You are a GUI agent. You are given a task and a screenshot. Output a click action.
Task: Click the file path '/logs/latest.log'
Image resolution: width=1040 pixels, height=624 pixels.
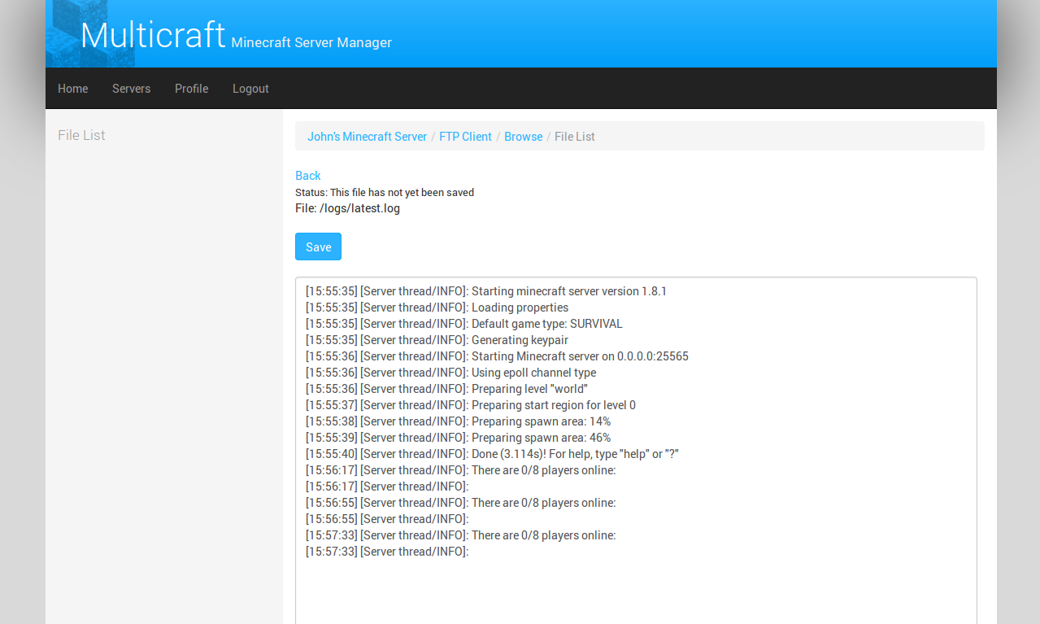pos(359,208)
